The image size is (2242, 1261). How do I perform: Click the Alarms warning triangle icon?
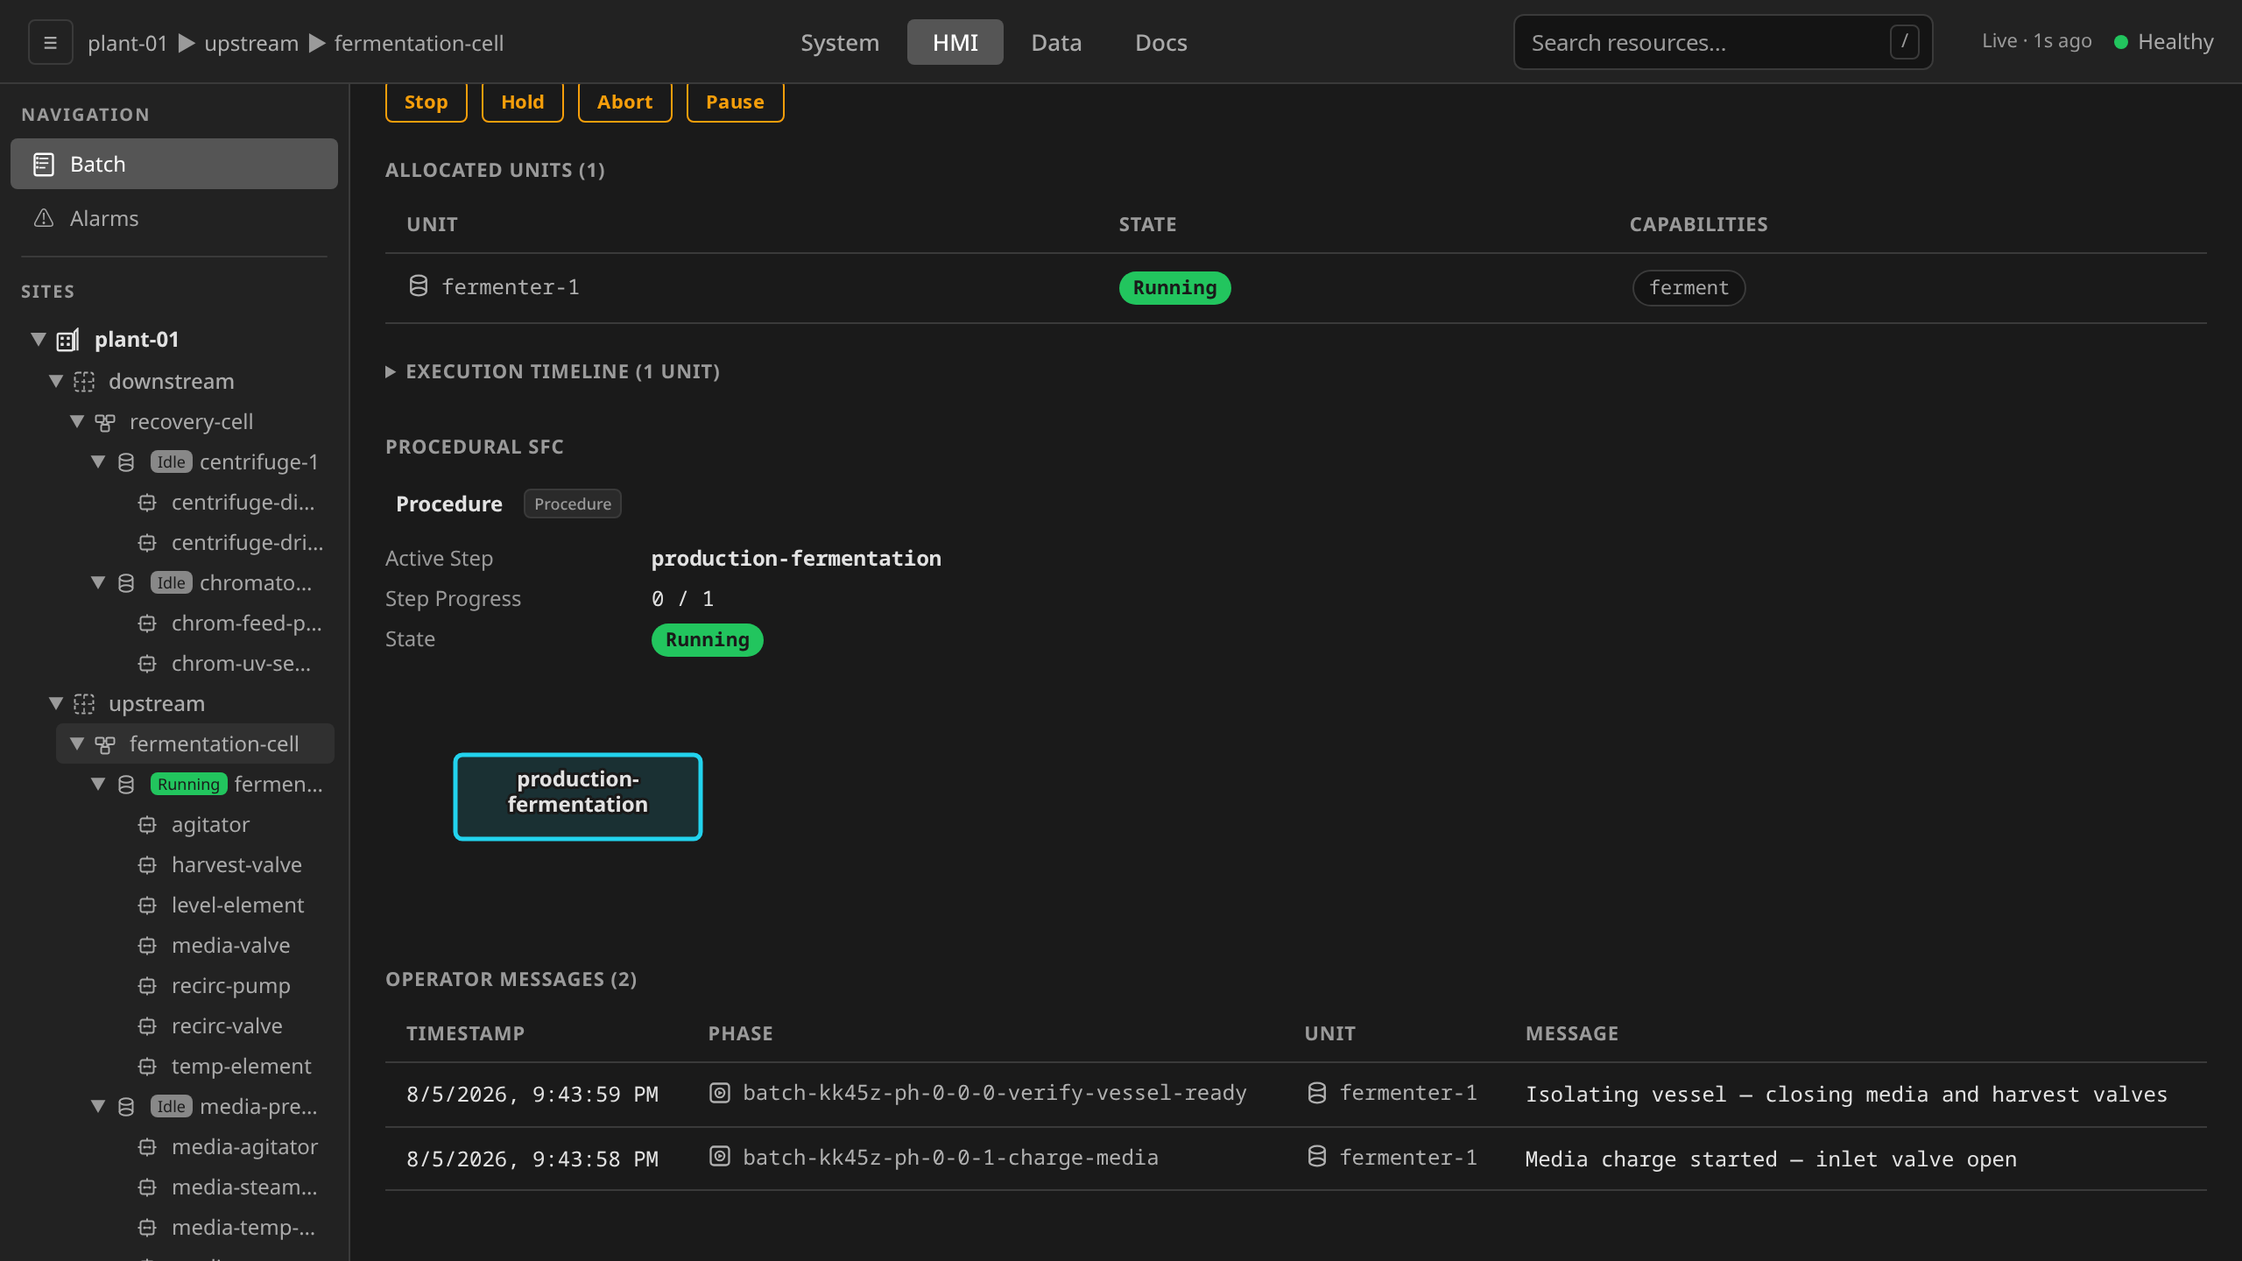(x=44, y=218)
